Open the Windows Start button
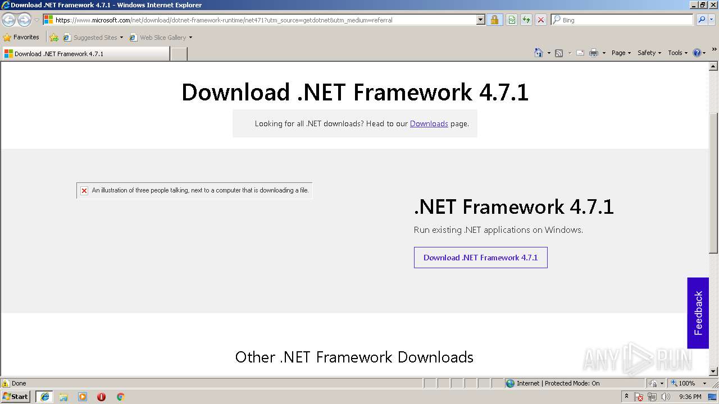 16,397
